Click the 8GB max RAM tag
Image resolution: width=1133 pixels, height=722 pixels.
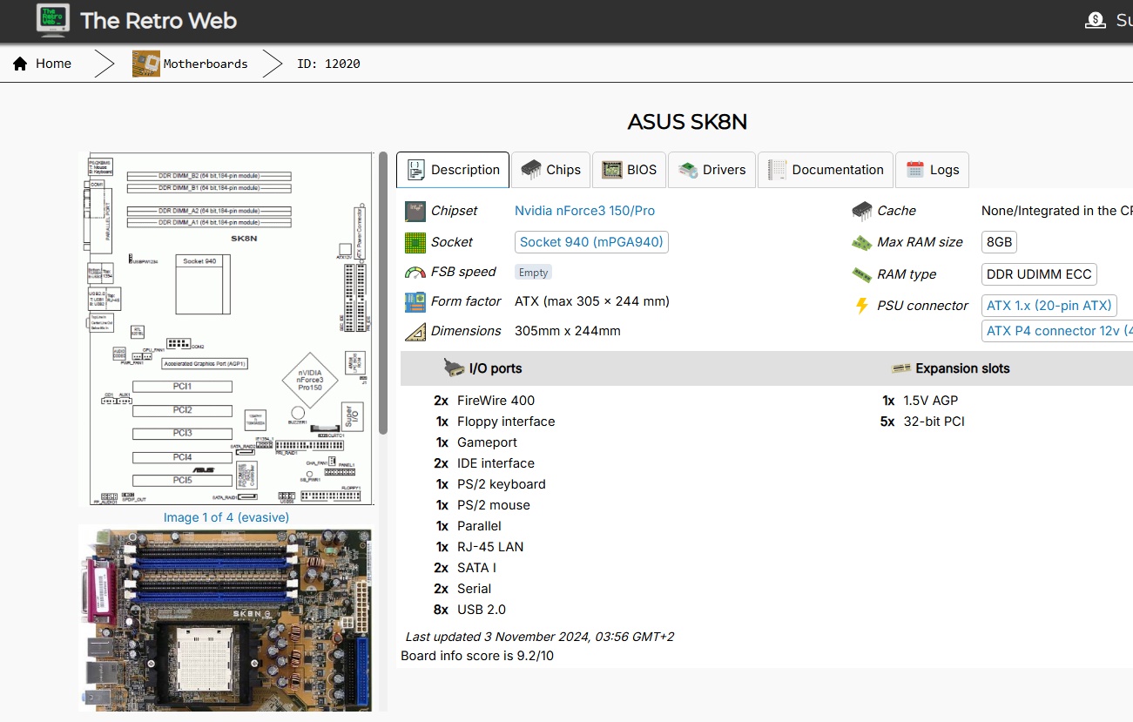point(999,242)
